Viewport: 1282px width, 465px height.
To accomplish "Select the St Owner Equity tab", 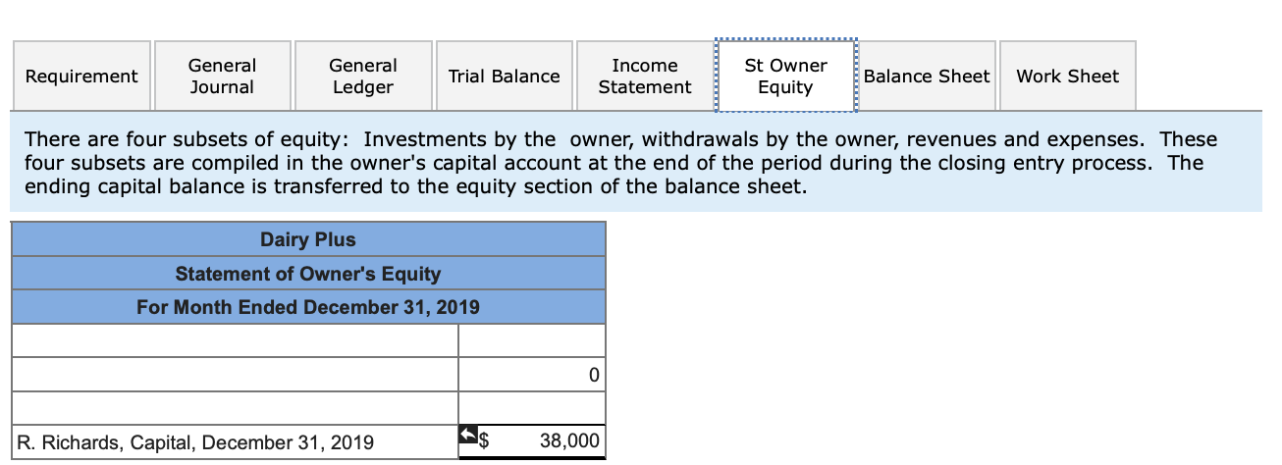I will [x=786, y=76].
